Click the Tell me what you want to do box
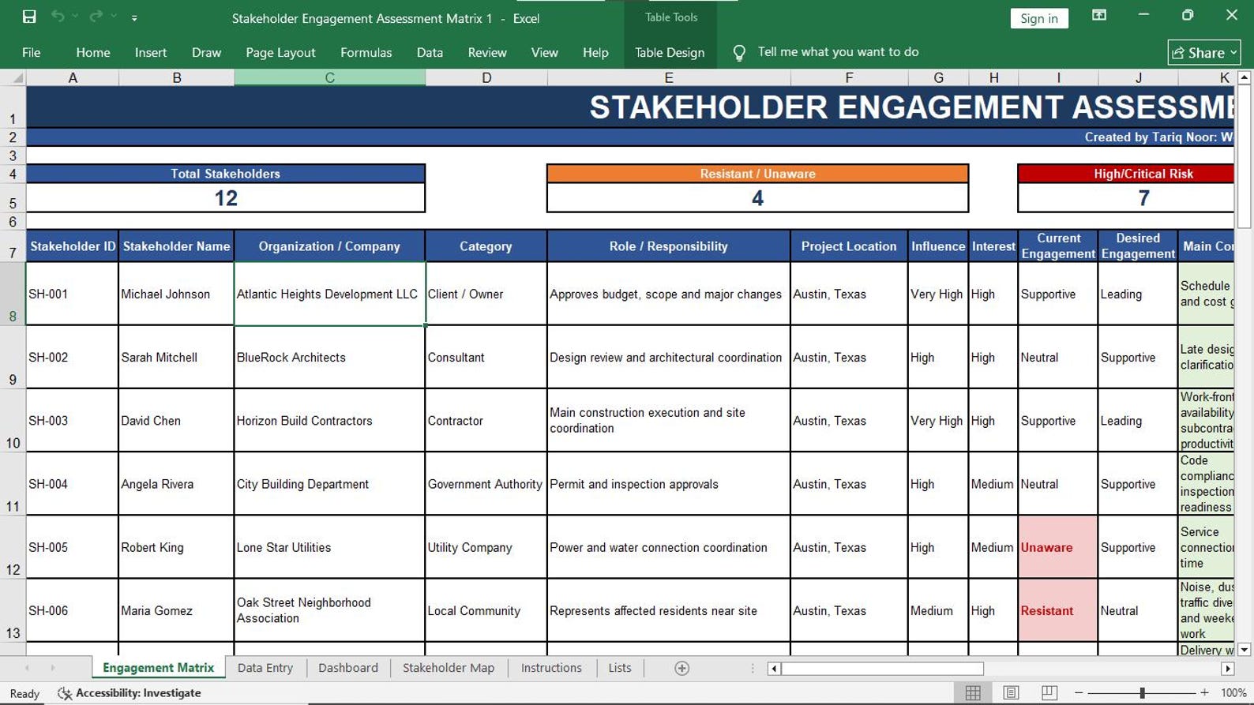The width and height of the screenshot is (1254, 705). [x=838, y=52]
